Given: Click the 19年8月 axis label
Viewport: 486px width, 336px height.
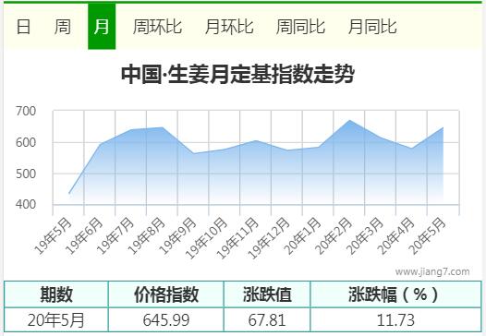Looking at the screenshot, I should [147, 236].
